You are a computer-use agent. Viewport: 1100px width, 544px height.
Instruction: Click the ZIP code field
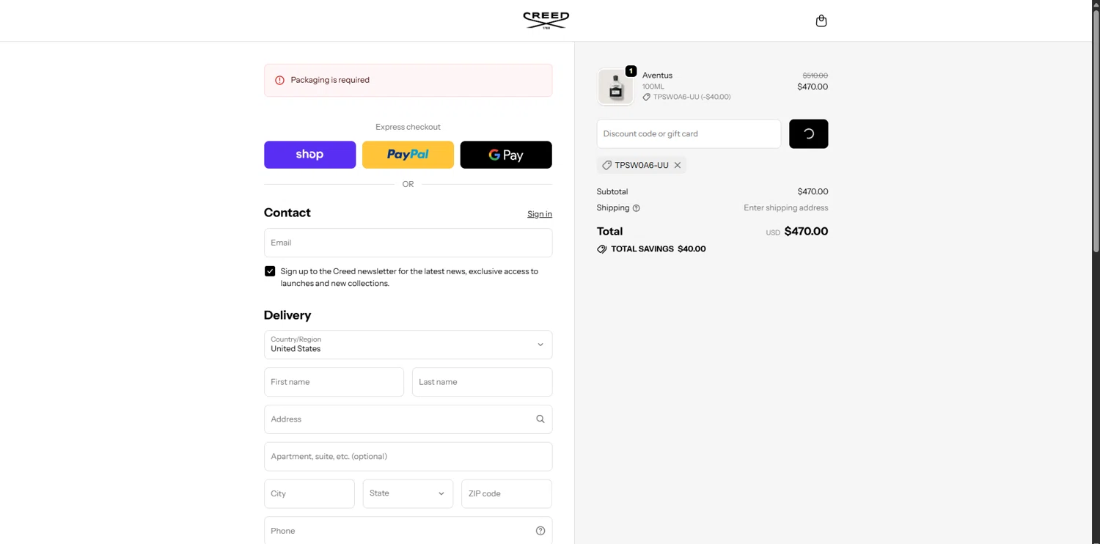507,493
